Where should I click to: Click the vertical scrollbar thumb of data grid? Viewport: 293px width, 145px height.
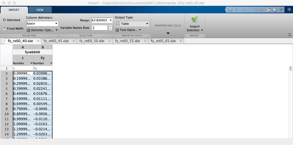[291, 68]
